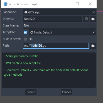Click the 'Template:' label

9,32
